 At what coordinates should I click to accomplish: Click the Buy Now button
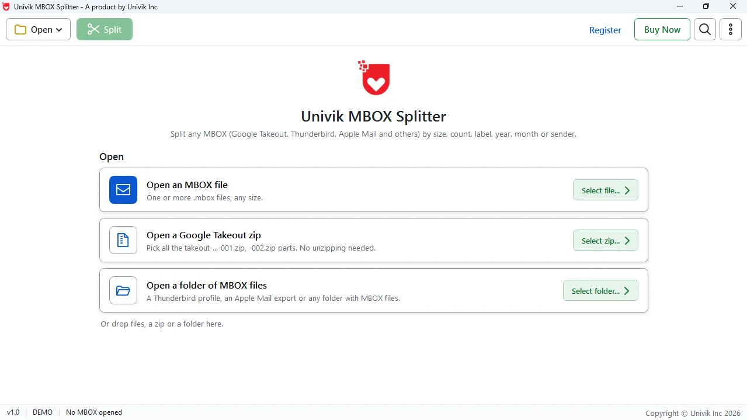[x=662, y=29]
